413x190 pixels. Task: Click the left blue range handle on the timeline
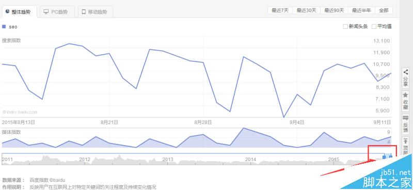click(x=384, y=157)
